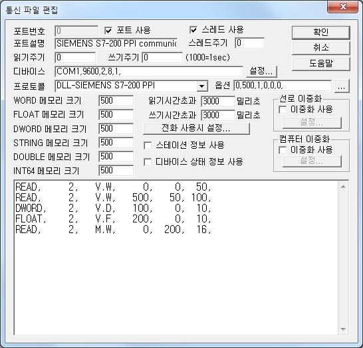Image resolution: width=363 pixels, height=348 pixels.
Task: Open 디바이스 설정... button
Action: click(x=261, y=71)
